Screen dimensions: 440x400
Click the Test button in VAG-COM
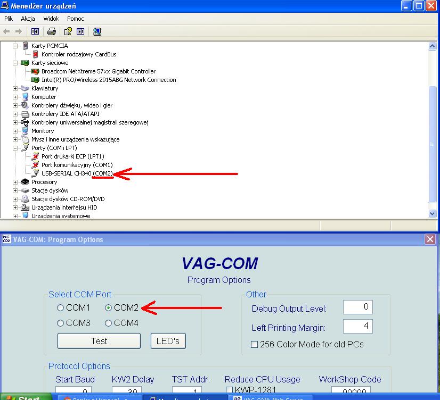pos(99,341)
